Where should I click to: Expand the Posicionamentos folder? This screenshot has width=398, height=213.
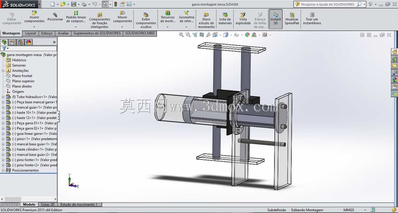pos(3,170)
